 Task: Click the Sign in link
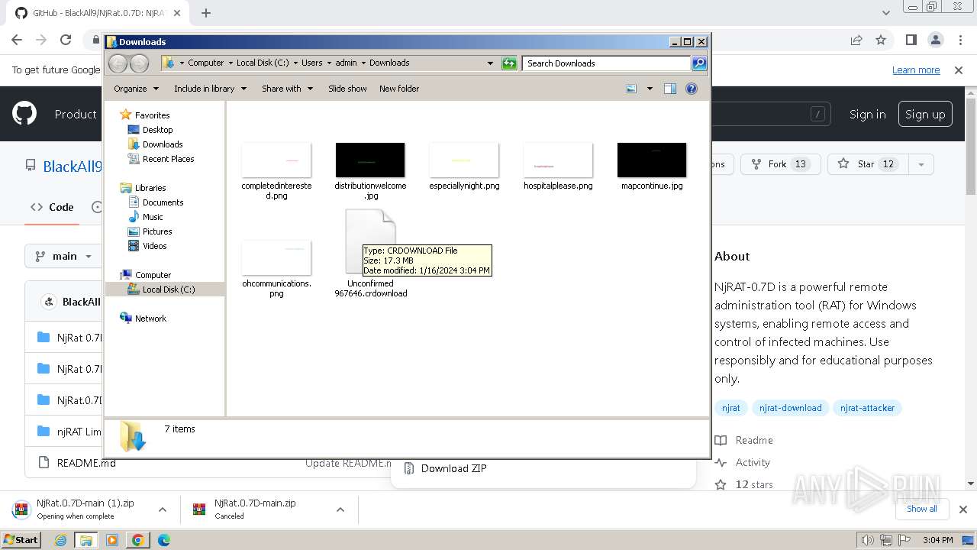pyautogui.click(x=868, y=114)
